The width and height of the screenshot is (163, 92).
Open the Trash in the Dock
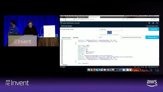click(130, 70)
